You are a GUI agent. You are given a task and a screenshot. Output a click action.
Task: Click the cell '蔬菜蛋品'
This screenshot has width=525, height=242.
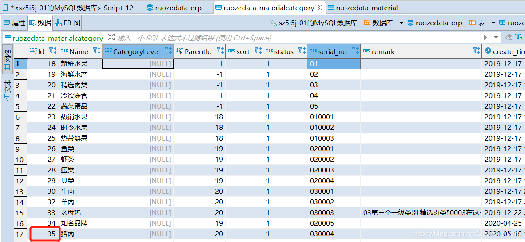click(x=80, y=106)
